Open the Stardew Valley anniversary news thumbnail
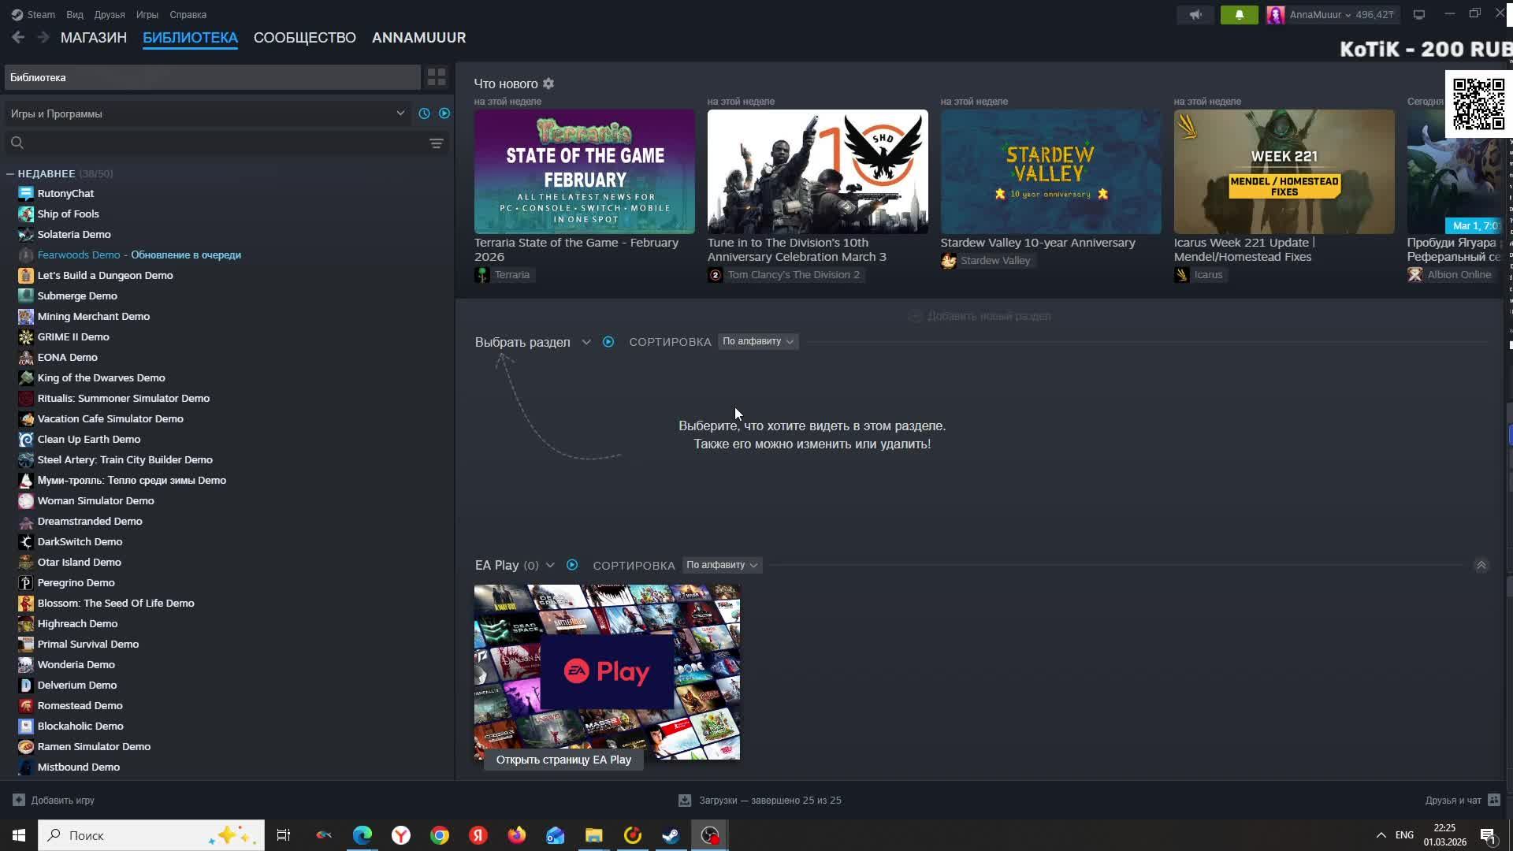 click(1050, 171)
